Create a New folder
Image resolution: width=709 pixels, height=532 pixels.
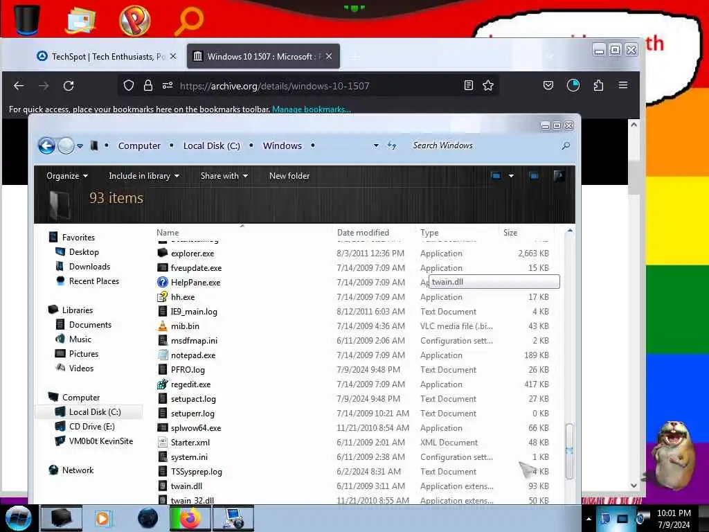(x=289, y=175)
